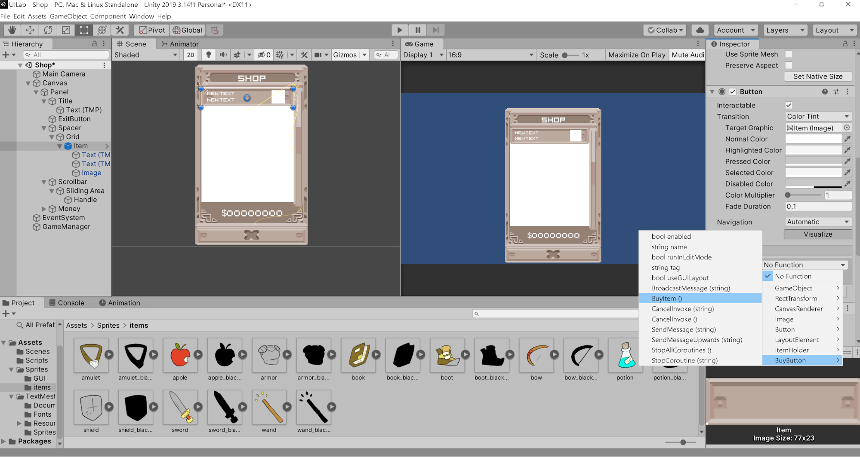
Task: Toggle Maximize On Play
Action: 637,55
